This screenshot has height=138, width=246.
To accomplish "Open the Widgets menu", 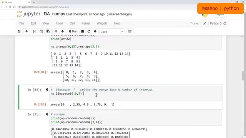I will click(102, 23).
